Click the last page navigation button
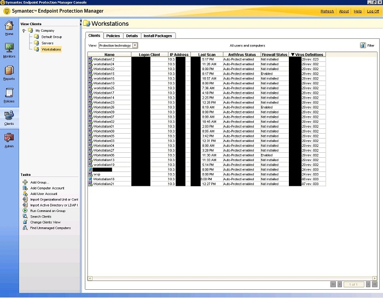 click(x=374, y=284)
